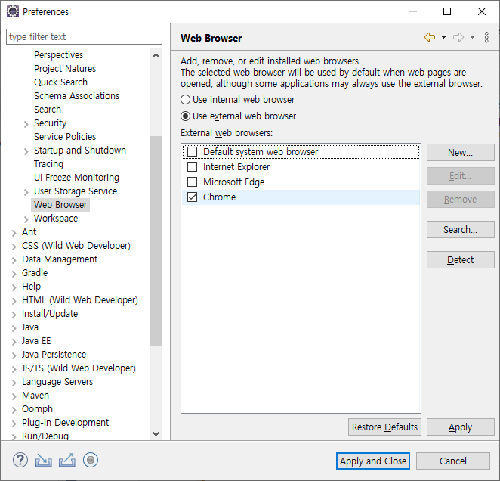Click the Export preferences icon
The height and width of the screenshot is (481, 500).
(x=67, y=461)
